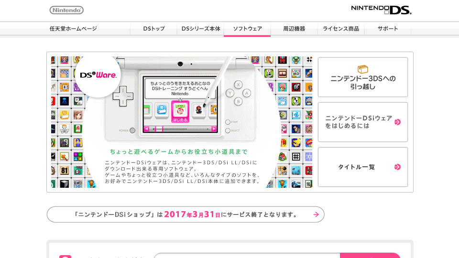Click the B button on the DSi illustration

238,101
